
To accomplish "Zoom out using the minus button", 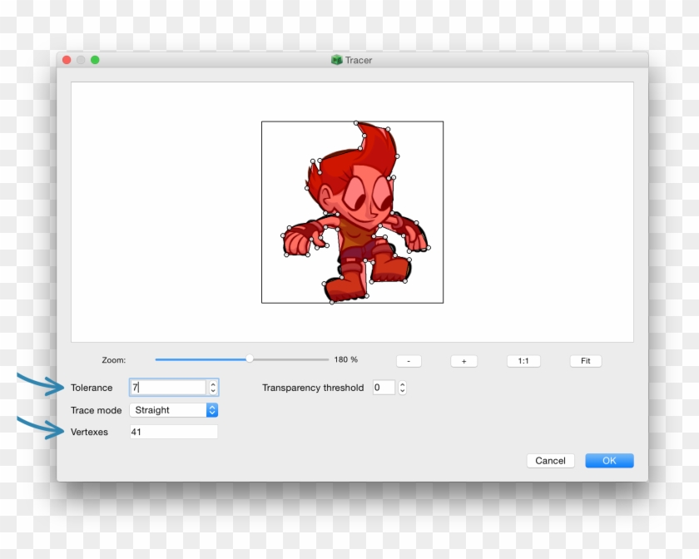I will click(409, 361).
